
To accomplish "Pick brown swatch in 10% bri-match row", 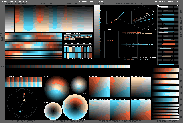I will point(82,50).
